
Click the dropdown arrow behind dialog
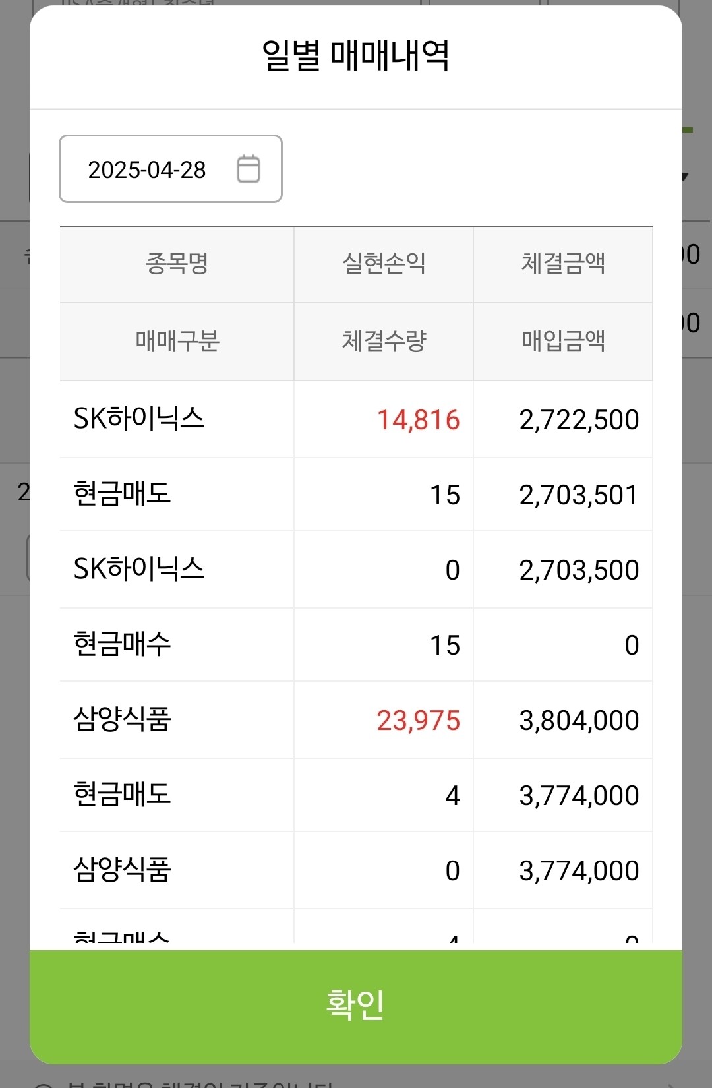(686, 176)
